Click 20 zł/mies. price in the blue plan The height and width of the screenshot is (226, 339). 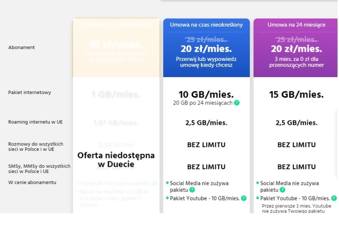pyautogui.click(x=206, y=49)
